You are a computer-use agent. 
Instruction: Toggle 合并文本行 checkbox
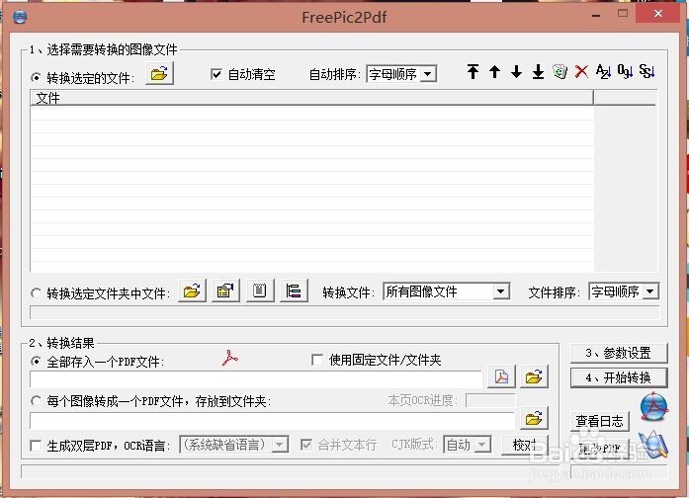click(306, 445)
